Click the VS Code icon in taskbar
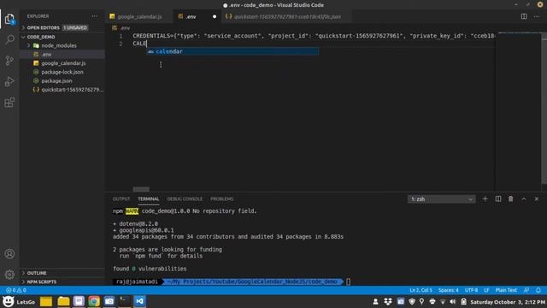The height and width of the screenshot is (308, 547). click(x=140, y=301)
